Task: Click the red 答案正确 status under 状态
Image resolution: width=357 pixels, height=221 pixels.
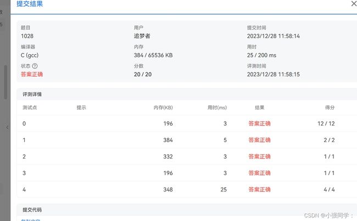Action: click(32, 75)
